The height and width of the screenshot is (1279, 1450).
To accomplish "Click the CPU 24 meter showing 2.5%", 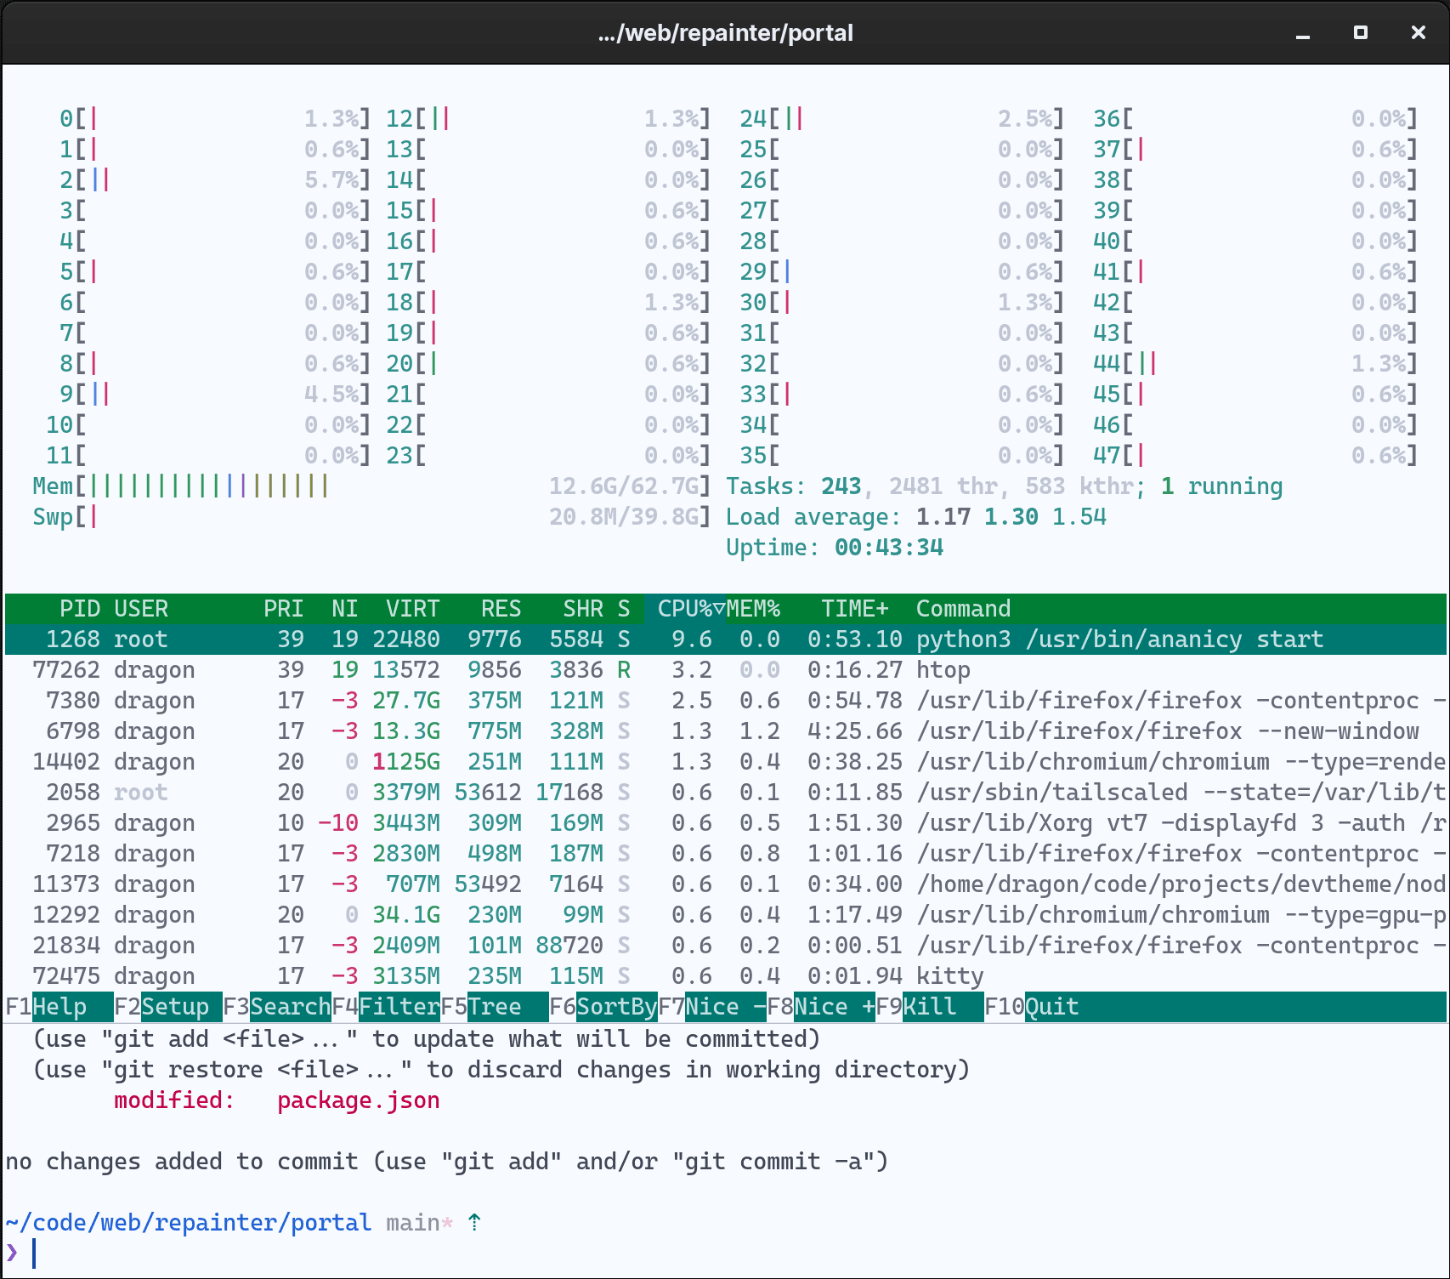I will pyautogui.click(x=902, y=119).
